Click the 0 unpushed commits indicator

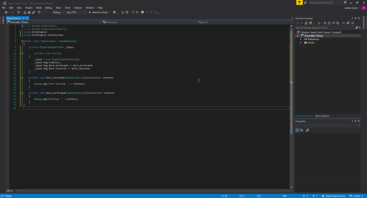[x=305, y=196]
